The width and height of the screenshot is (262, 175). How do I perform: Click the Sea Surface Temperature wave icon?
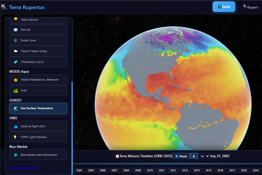click(16, 109)
